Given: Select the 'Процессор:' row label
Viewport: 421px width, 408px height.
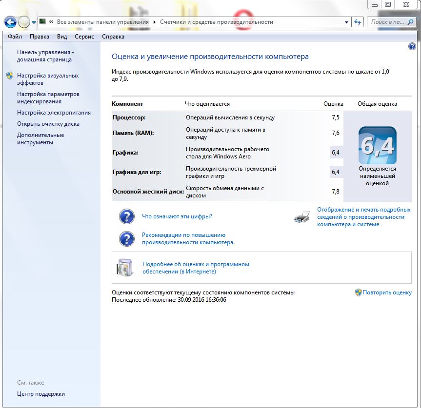Looking at the screenshot, I should pyautogui.click(x=129, y=117).
